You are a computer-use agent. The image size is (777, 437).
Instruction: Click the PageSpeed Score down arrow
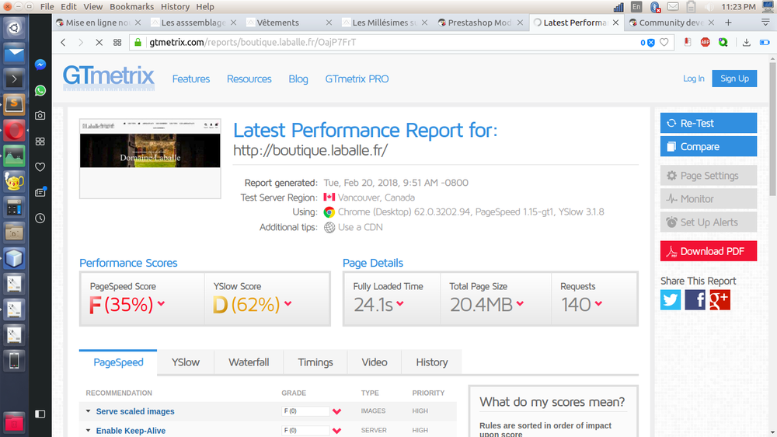[x=161, y=303]
